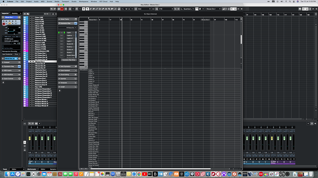Expand the Chord Editing section
The height and width of the screenshot is (178, 318).
point(67,75)
